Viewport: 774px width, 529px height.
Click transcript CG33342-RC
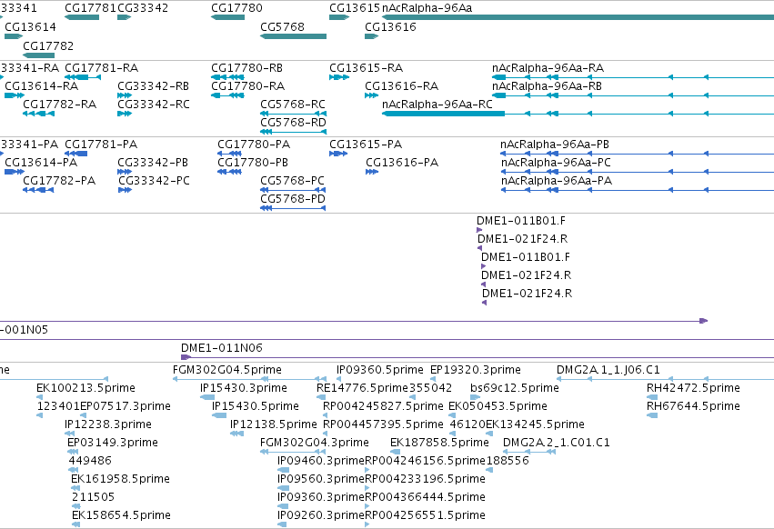(154, 105)
